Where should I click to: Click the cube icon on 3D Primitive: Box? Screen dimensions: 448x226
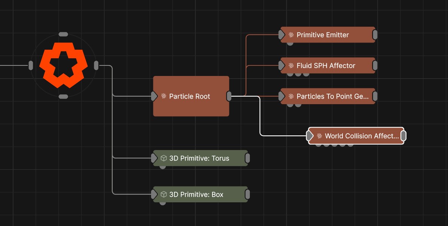tap(164, 194)
